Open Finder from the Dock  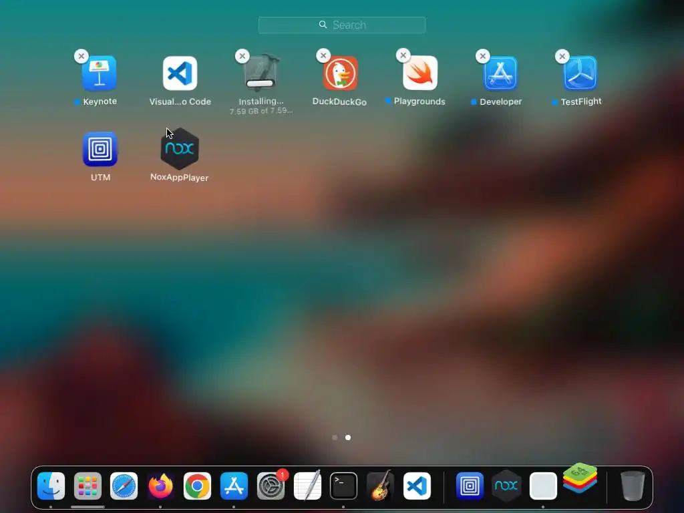51,486
